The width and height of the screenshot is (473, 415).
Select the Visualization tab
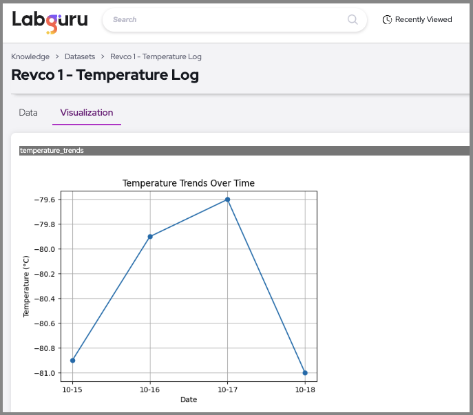(x=87, y=112)
